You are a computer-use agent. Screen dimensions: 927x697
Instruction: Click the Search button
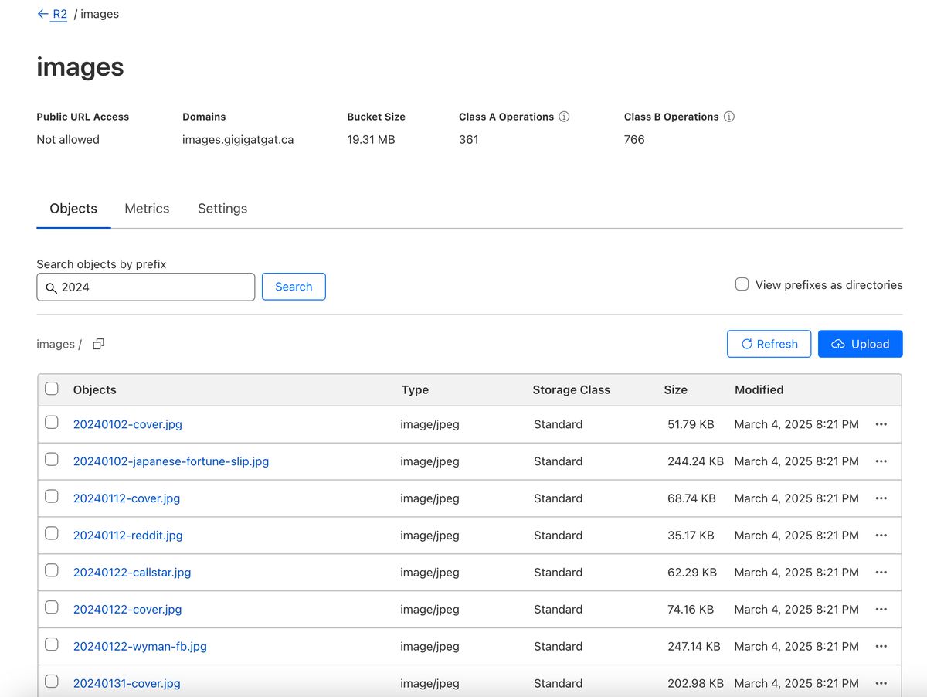point(294,287)
